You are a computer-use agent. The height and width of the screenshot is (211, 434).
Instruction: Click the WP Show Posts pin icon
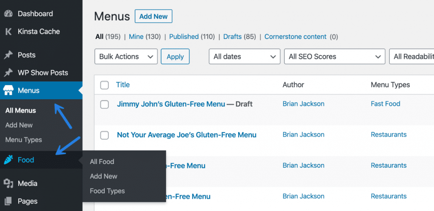coord(8,73)
